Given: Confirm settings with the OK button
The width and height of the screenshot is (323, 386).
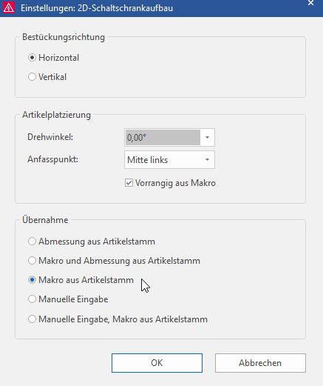Looking at the screenshot, I should (x=157, y=363).
